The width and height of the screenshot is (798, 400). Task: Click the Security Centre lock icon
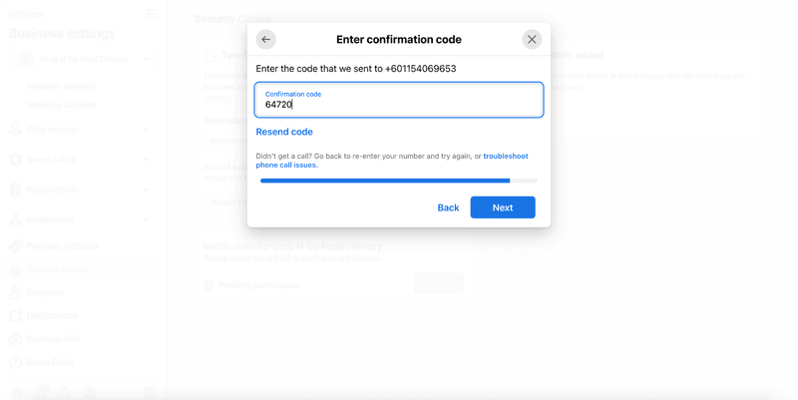15,269
